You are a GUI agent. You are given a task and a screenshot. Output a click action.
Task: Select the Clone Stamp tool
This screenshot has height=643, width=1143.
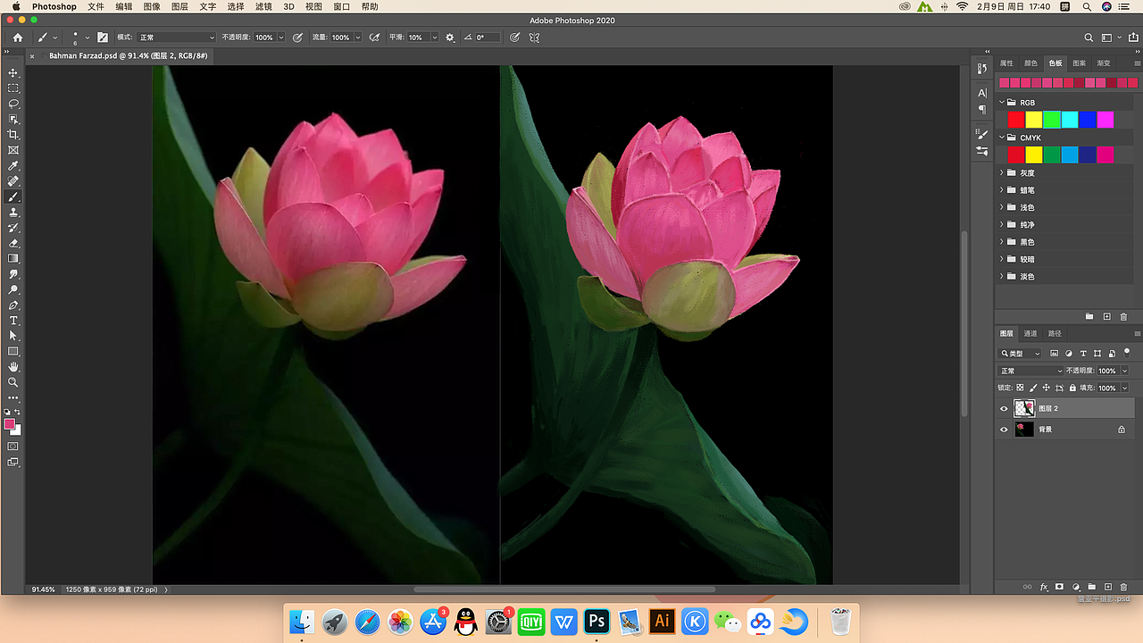(13, 213)
